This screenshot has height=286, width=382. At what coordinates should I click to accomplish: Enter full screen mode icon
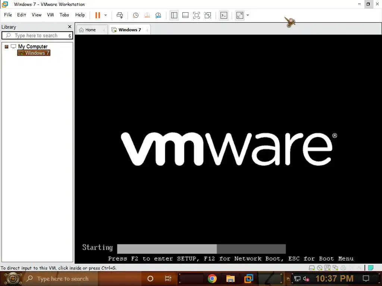pos(197,15)
